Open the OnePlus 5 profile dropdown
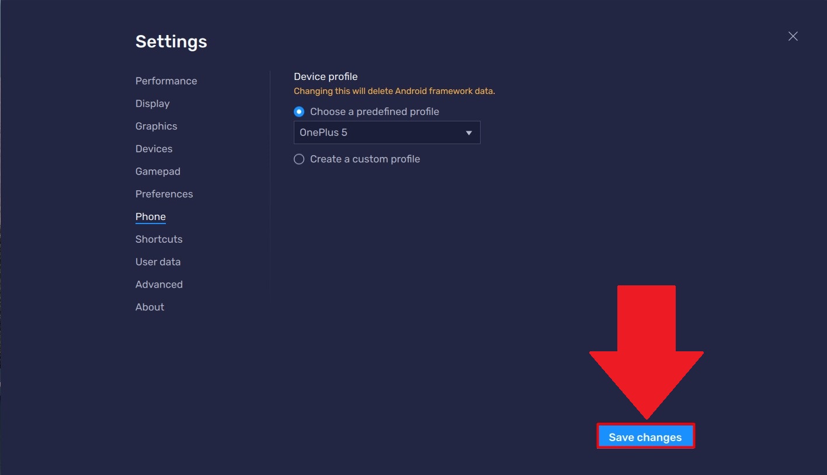Viewport: 827px width, 475px height. 387,132
